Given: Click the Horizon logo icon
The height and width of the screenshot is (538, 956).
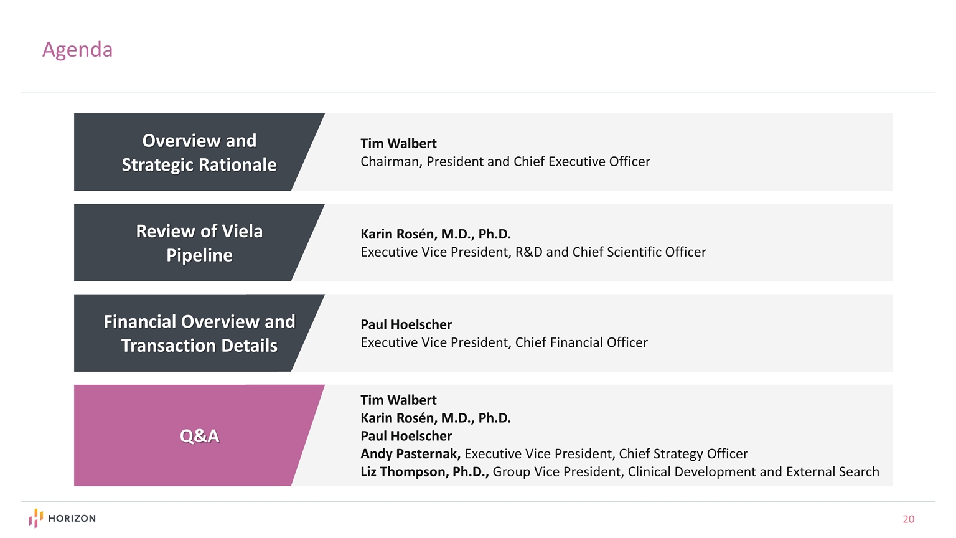Looking at the screenshot, I should [x=35, y=518].
